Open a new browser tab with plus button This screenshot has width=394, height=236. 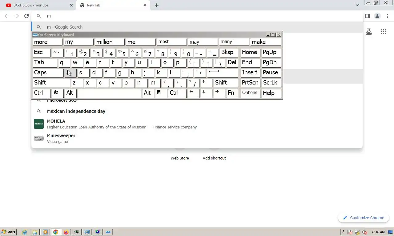coord(157,5)
